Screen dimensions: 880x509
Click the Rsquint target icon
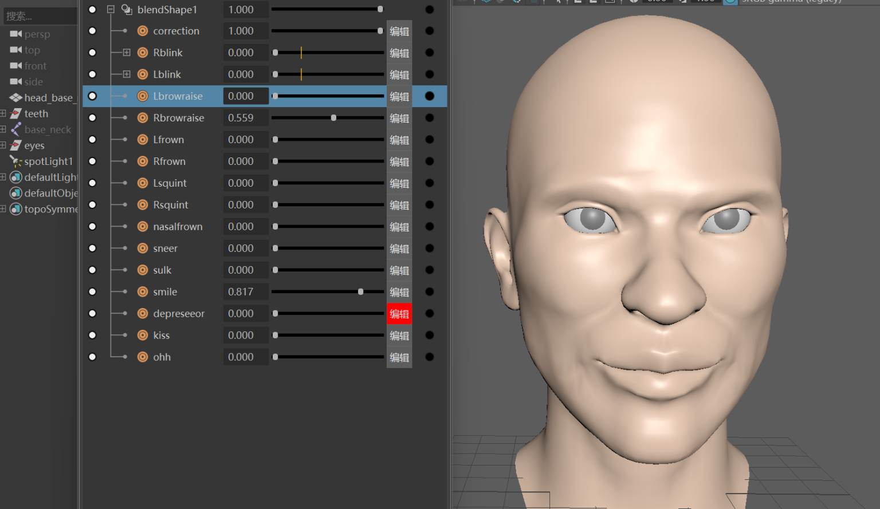click(x=143, y=205)
